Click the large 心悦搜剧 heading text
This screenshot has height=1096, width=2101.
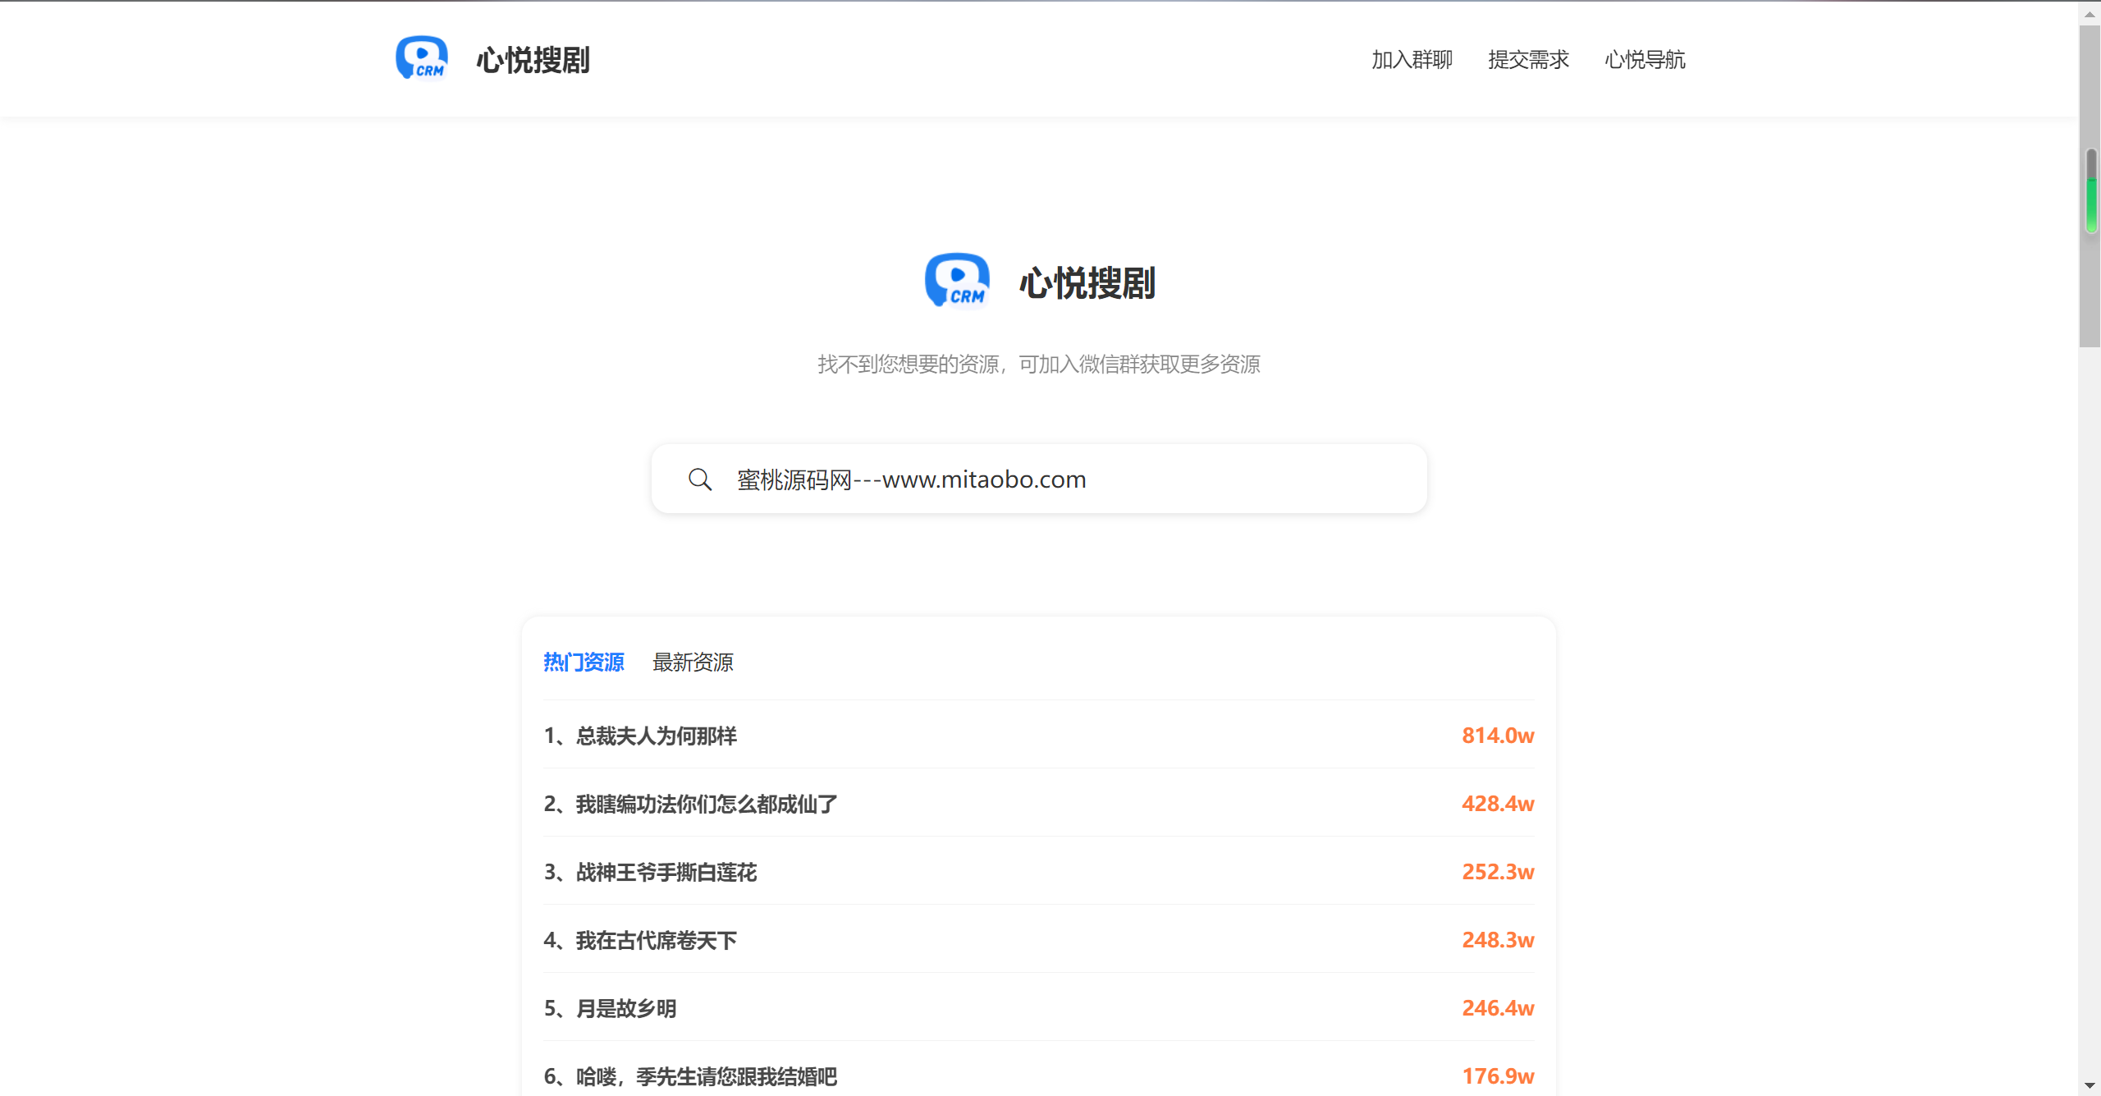1087,283
